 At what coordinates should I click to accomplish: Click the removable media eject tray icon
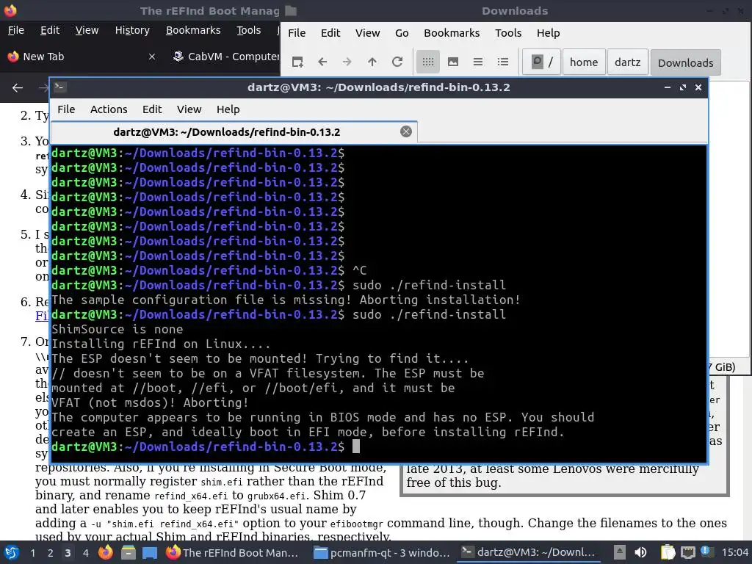620,552
